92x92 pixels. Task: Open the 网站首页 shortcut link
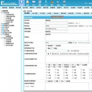80,8
